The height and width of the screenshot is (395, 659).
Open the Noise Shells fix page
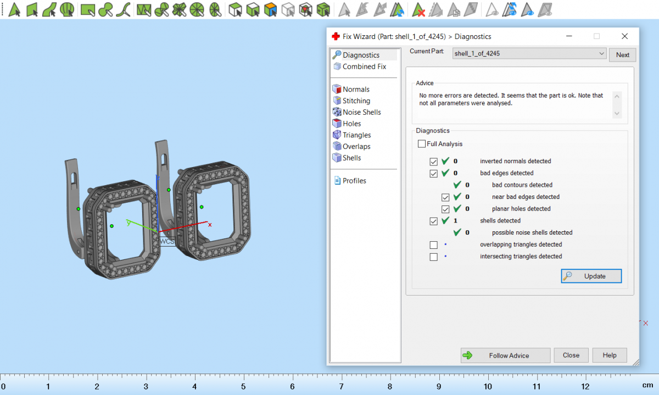[361, 112]
